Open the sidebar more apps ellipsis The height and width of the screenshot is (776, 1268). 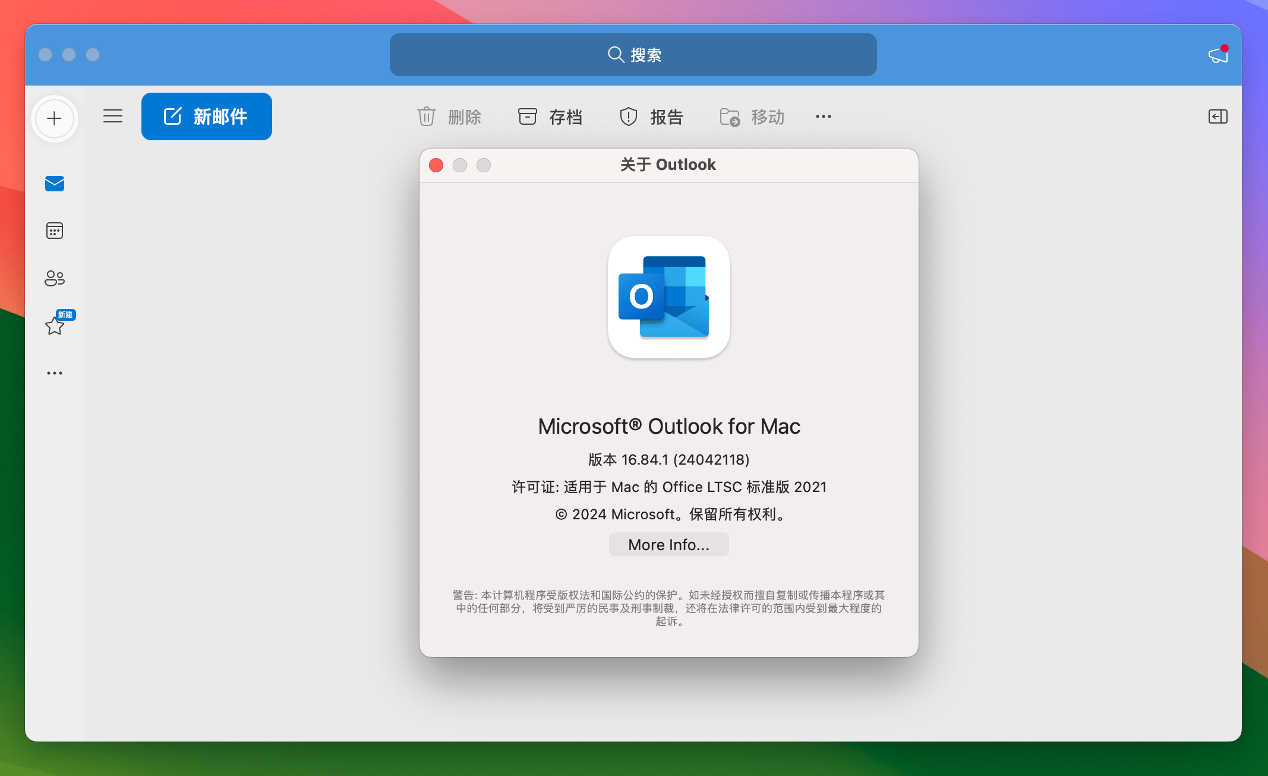point(55,373)
